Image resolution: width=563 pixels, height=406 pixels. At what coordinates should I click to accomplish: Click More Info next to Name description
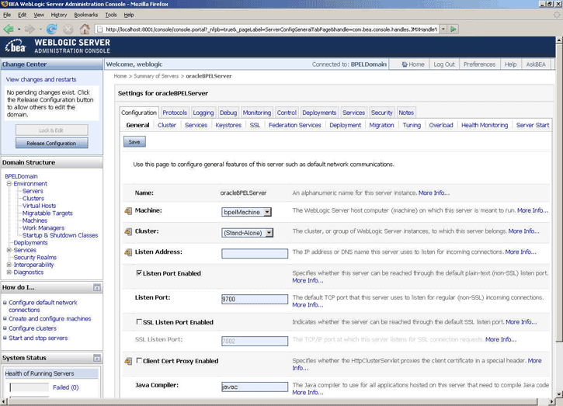coord(434,193)
